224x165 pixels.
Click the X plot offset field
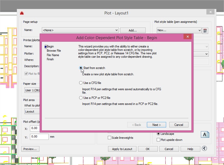pyautogui.click(x=35, y=128)
